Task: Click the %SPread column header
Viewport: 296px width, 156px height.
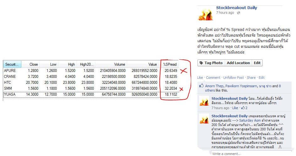Action: pyautogui.click(x=170, y=64)
